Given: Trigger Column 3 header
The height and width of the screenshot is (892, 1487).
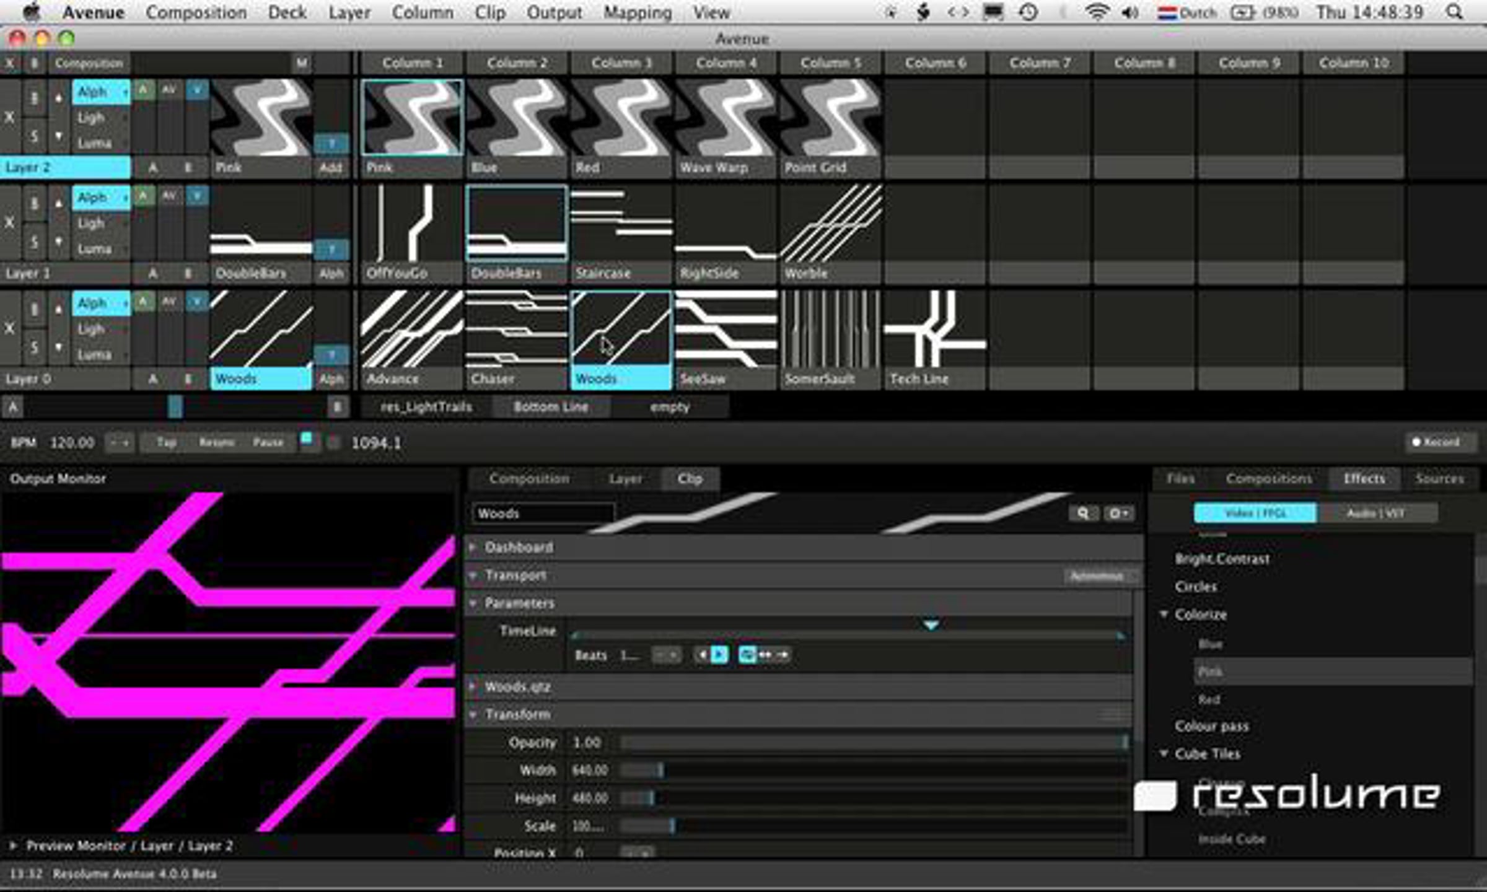Looking at the screenshot, I should tap(621, 63).
